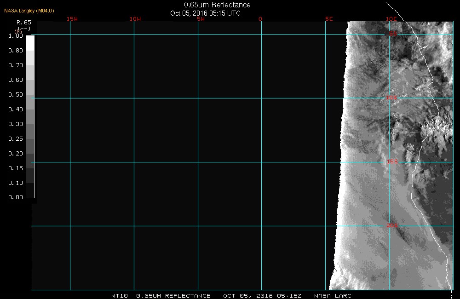Click the 0 longitude label
This screenshot has width=460, height=299.
[260, 19]
